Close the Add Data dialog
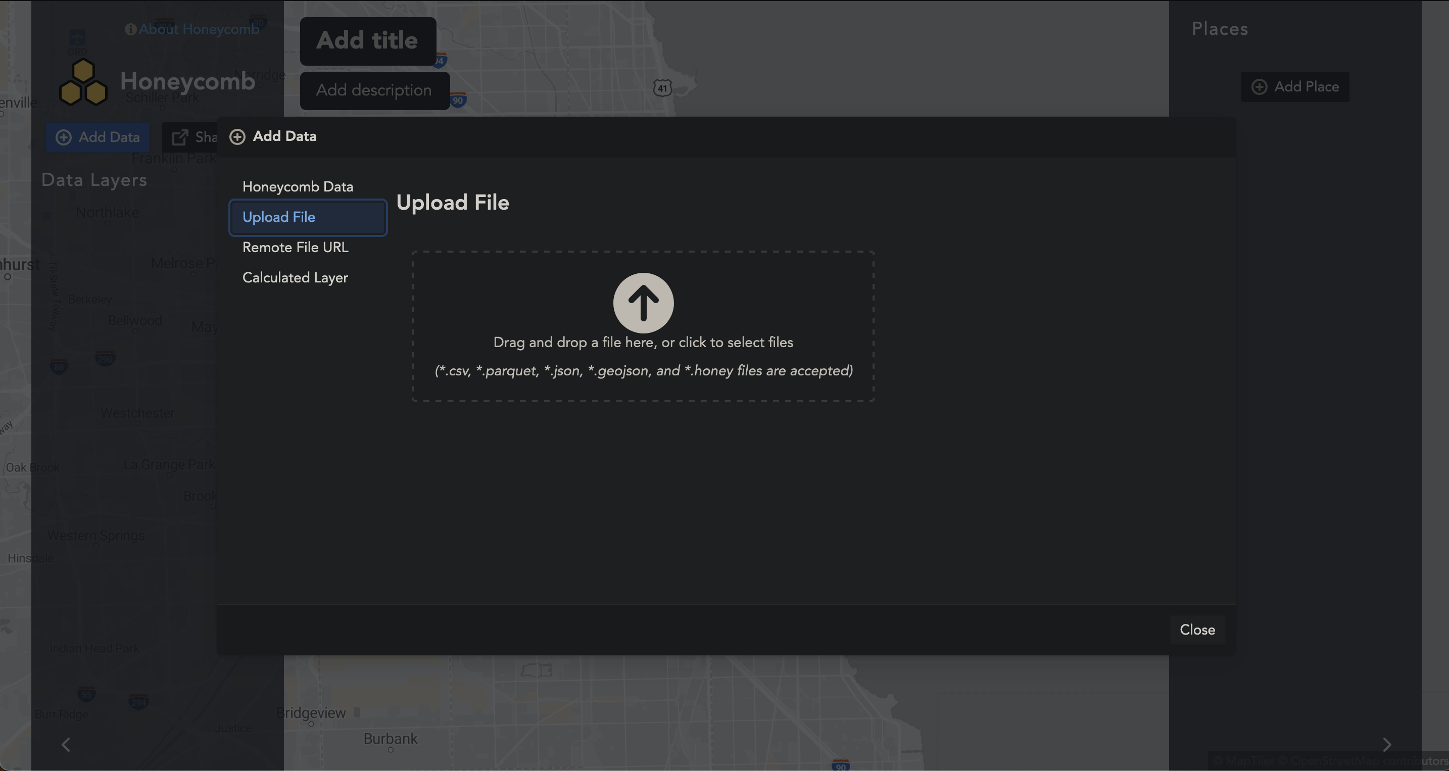Screen dimensions: 1449x771 coord(1197,630)
